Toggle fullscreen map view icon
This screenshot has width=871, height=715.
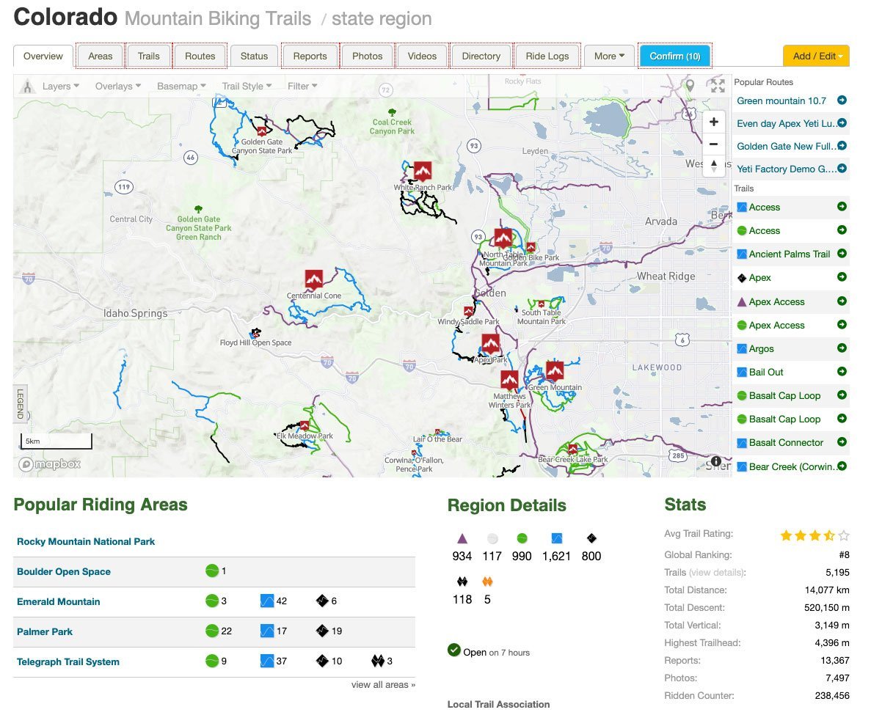(x=718, y=86)
